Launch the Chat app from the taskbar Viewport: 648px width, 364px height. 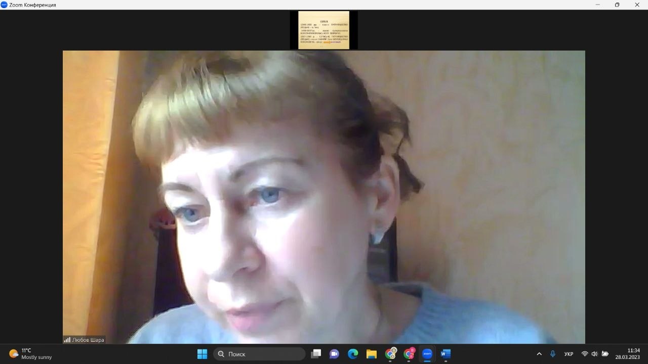pos(334,354)
